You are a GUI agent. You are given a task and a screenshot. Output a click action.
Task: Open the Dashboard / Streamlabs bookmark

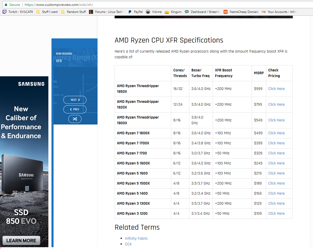click(203, 12)
